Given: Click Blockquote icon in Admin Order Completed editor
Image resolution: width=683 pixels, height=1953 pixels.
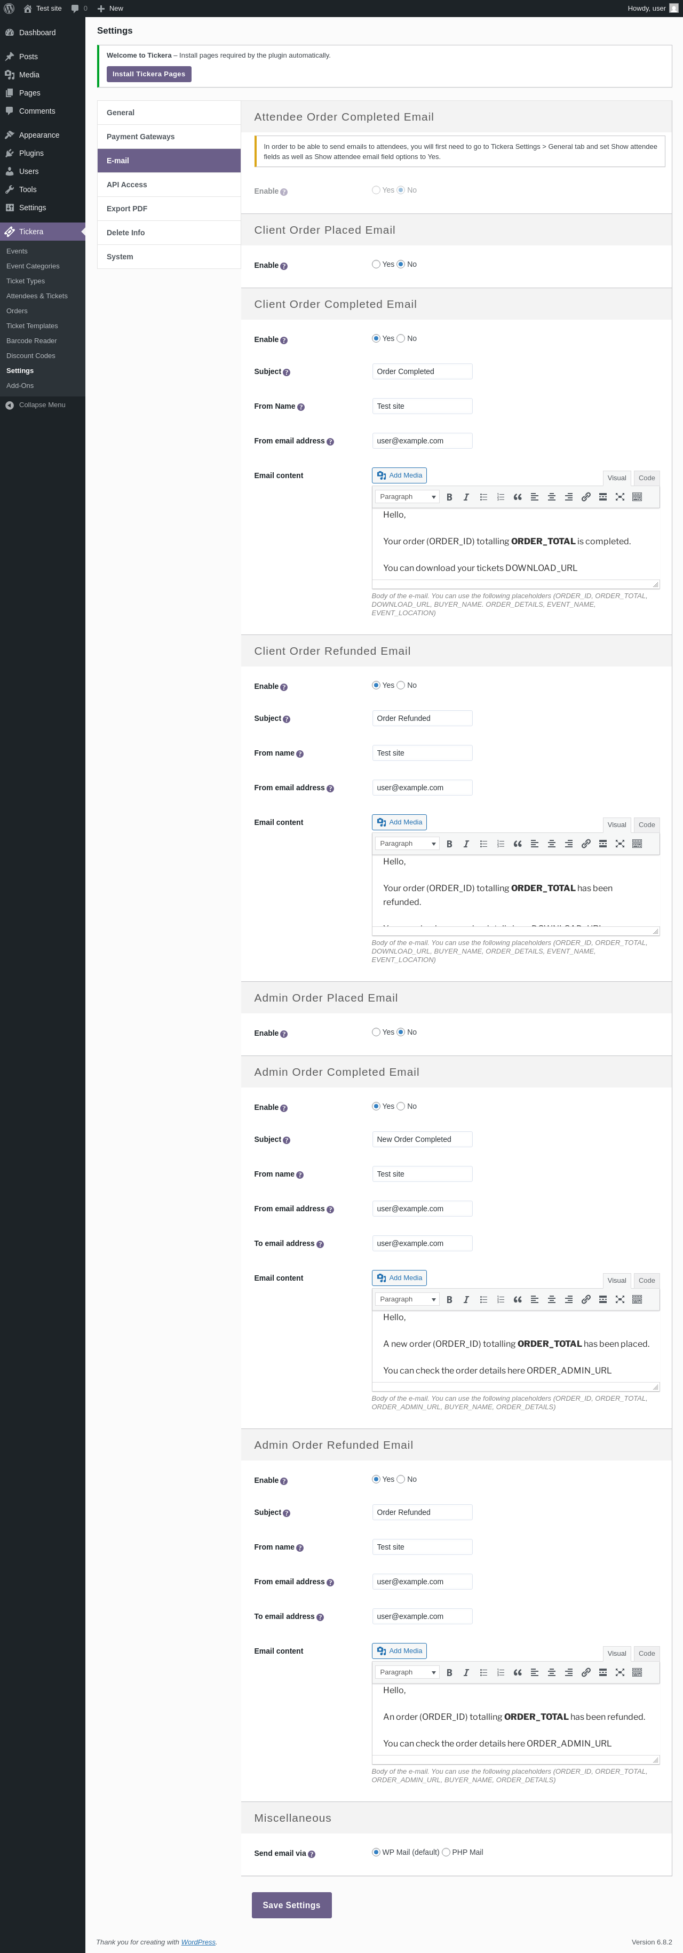Looking at the screenshot, I should [518, 1299].
